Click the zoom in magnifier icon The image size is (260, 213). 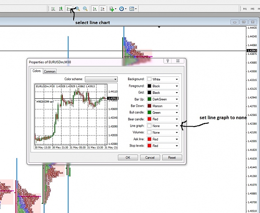coord(77,9)
